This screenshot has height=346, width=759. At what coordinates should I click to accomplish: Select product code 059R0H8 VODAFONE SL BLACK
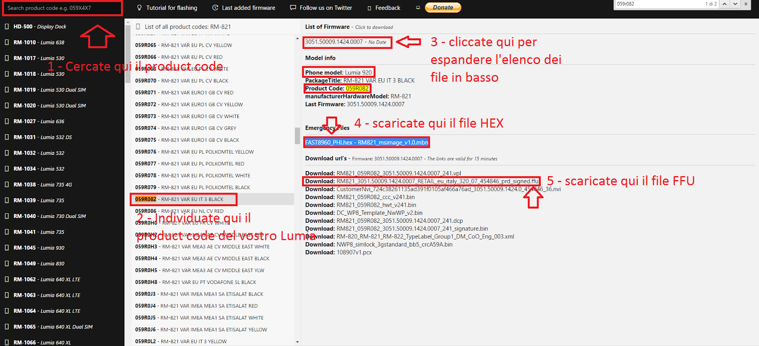click(x=195, y=282)
